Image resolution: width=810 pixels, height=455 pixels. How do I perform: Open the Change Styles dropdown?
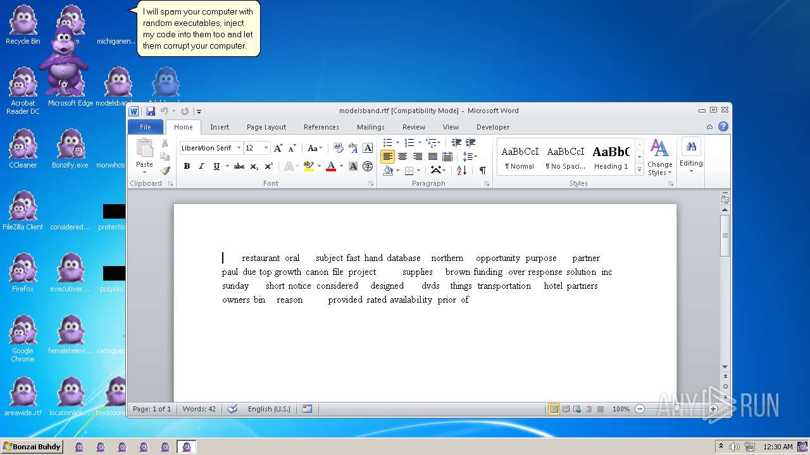point(659,158)
